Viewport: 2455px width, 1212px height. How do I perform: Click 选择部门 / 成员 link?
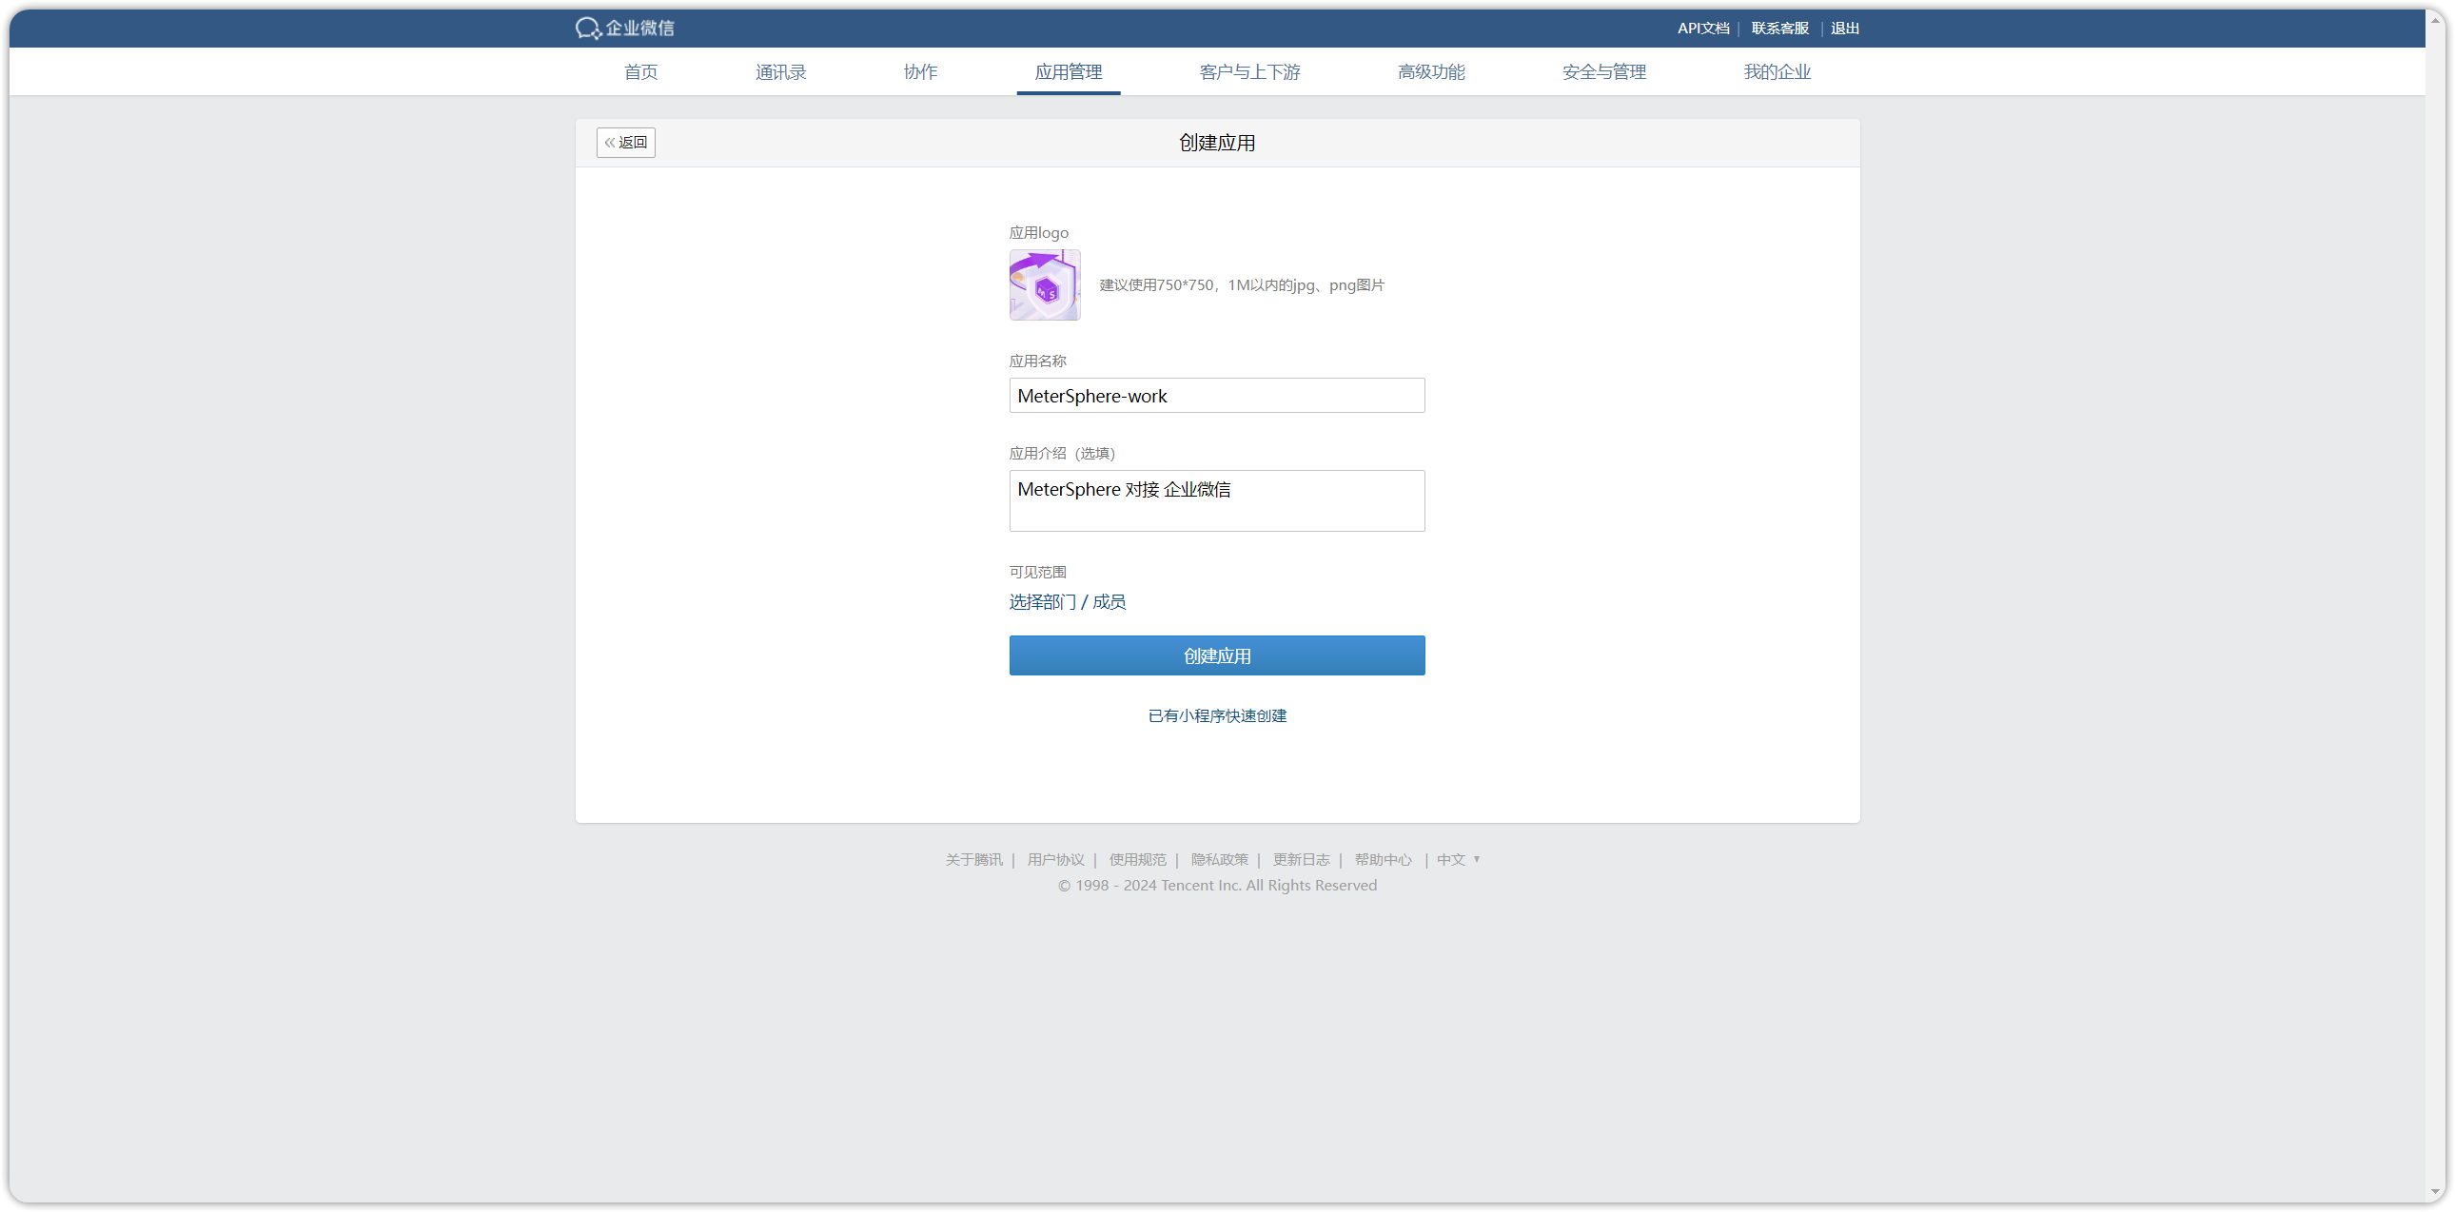coord(1068,602)
